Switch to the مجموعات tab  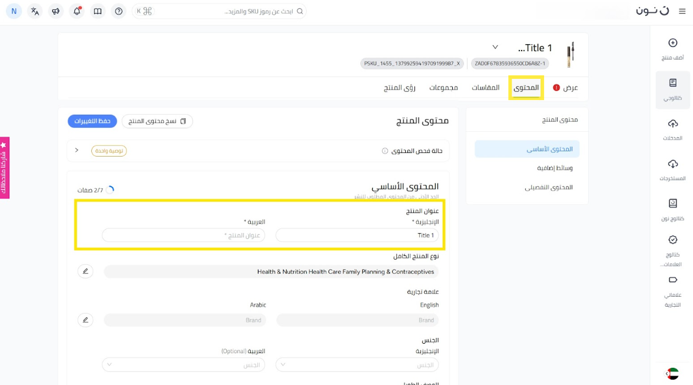(443, 88)
